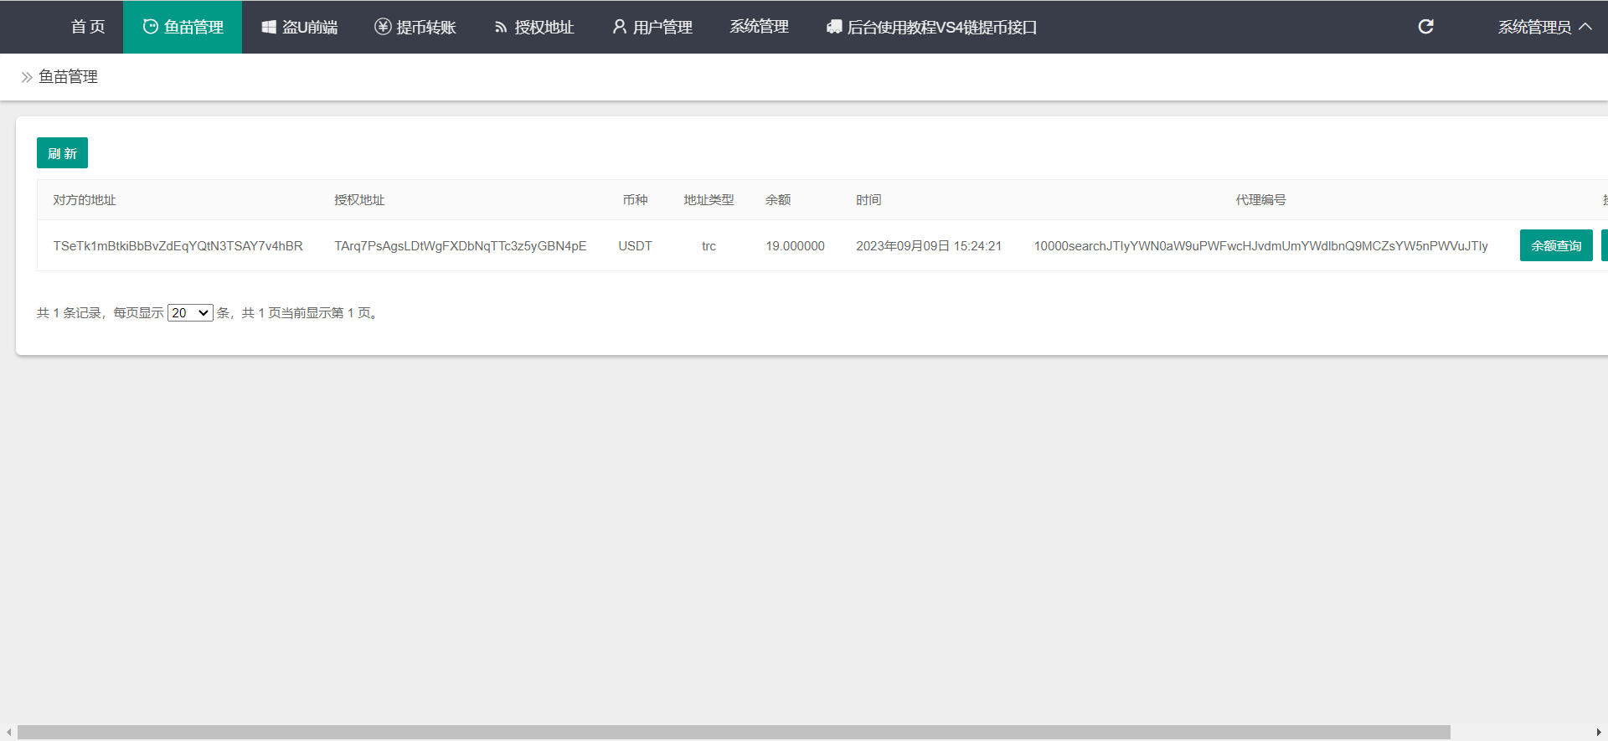The height and width of the screenshot is (741, 1608).
Task: Expand the 系统管理员 account menu arrow
Action: (x=1585, y=27)
